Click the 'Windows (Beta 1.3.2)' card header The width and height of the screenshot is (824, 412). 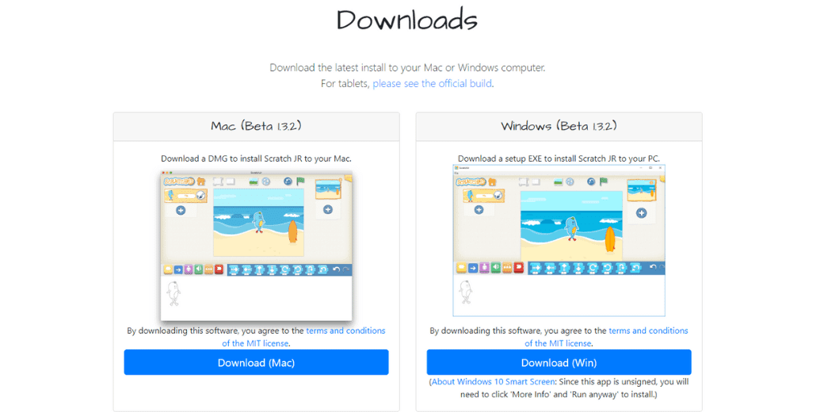(x=559, y=126)
